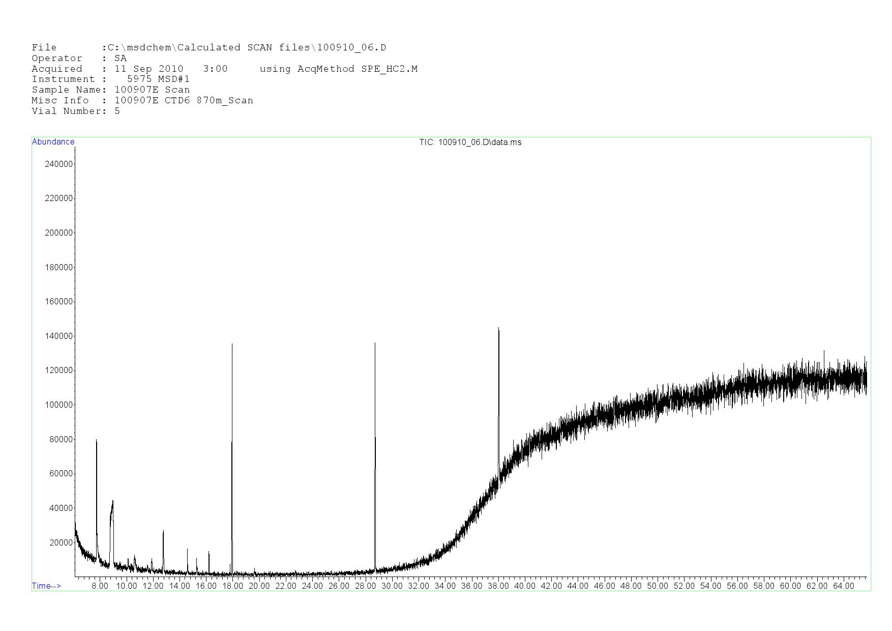Click the 50.00 time axis tick label
Image resolution: width=892 pixels, height=631 pixels.
(658, 586)
